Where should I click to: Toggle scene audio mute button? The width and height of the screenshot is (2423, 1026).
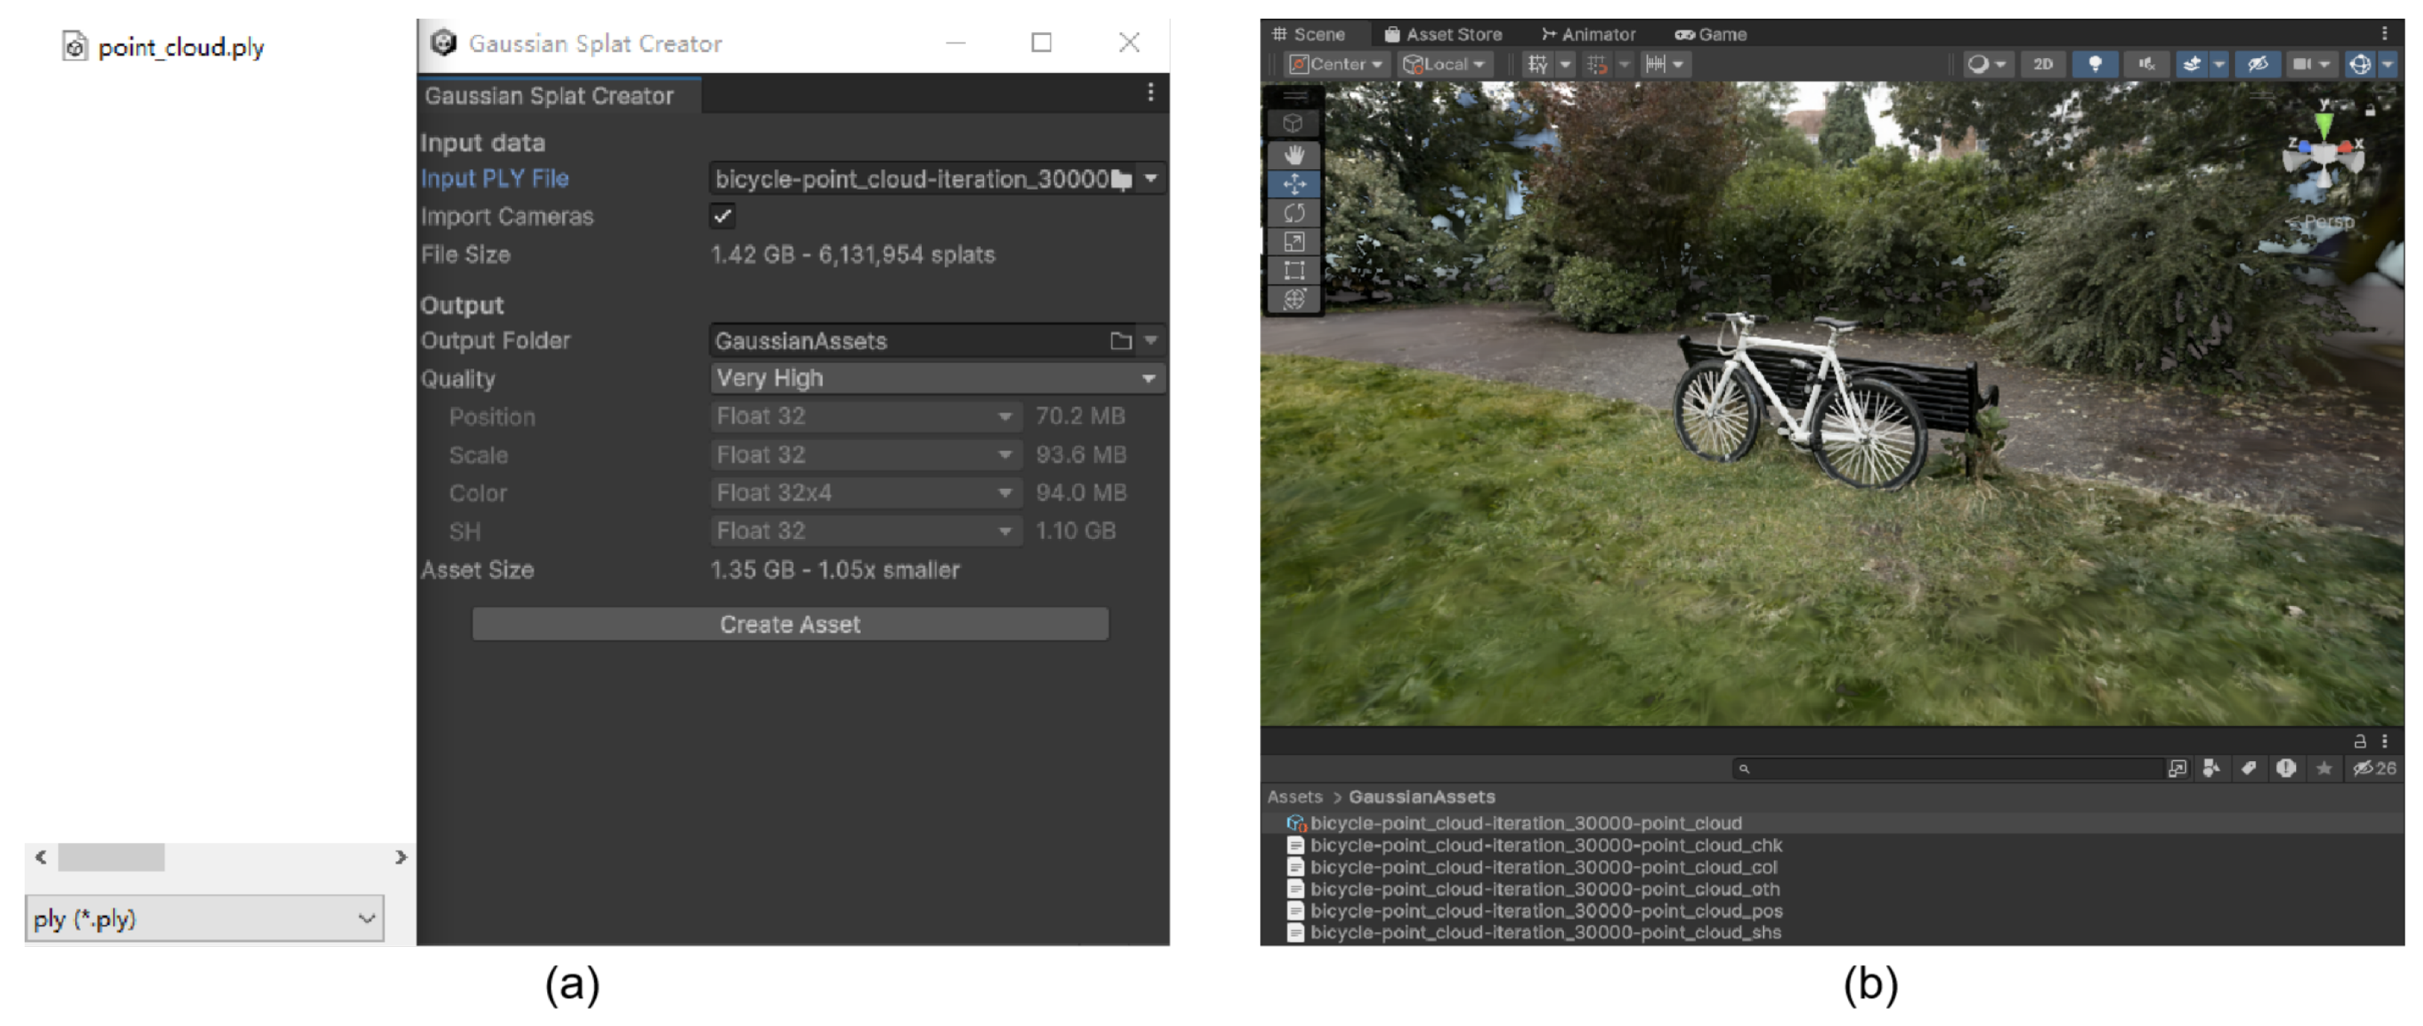tap(2145, 64)
